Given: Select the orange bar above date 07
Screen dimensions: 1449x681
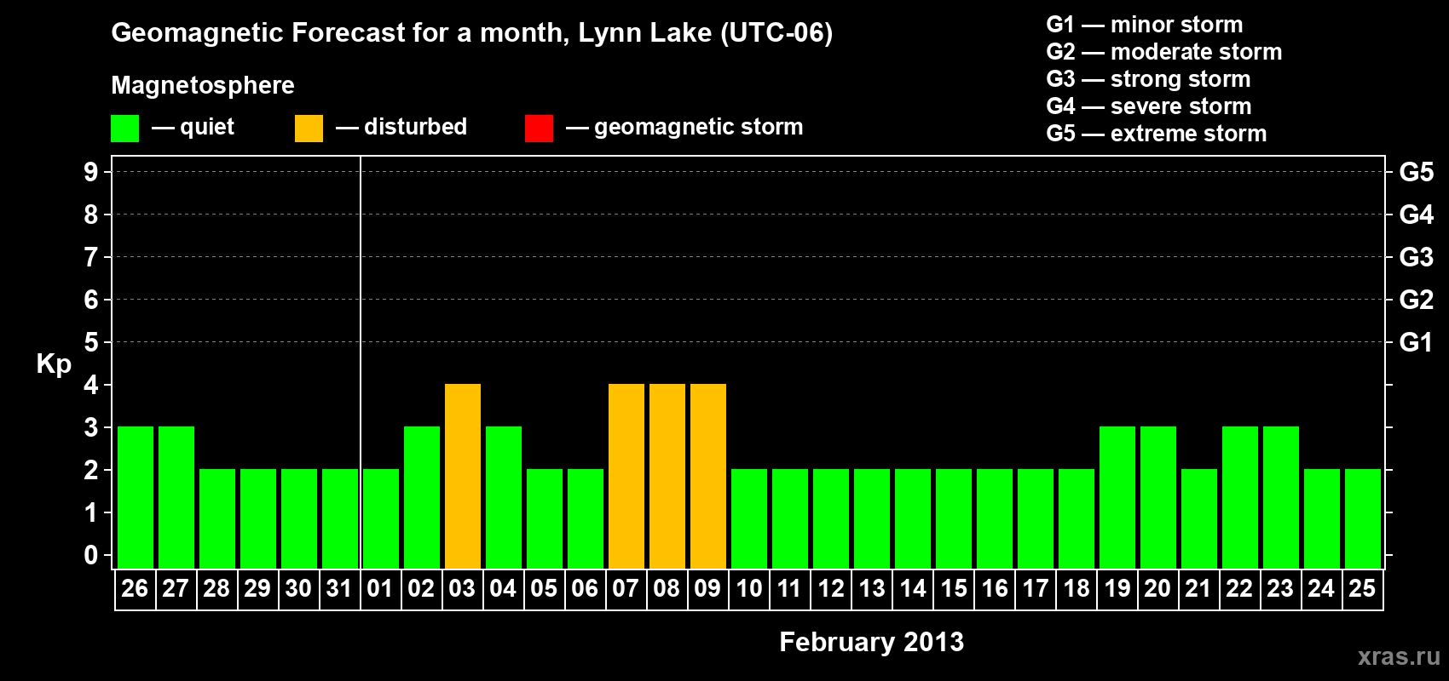Looking at the screenshot, I should (626, 476).
